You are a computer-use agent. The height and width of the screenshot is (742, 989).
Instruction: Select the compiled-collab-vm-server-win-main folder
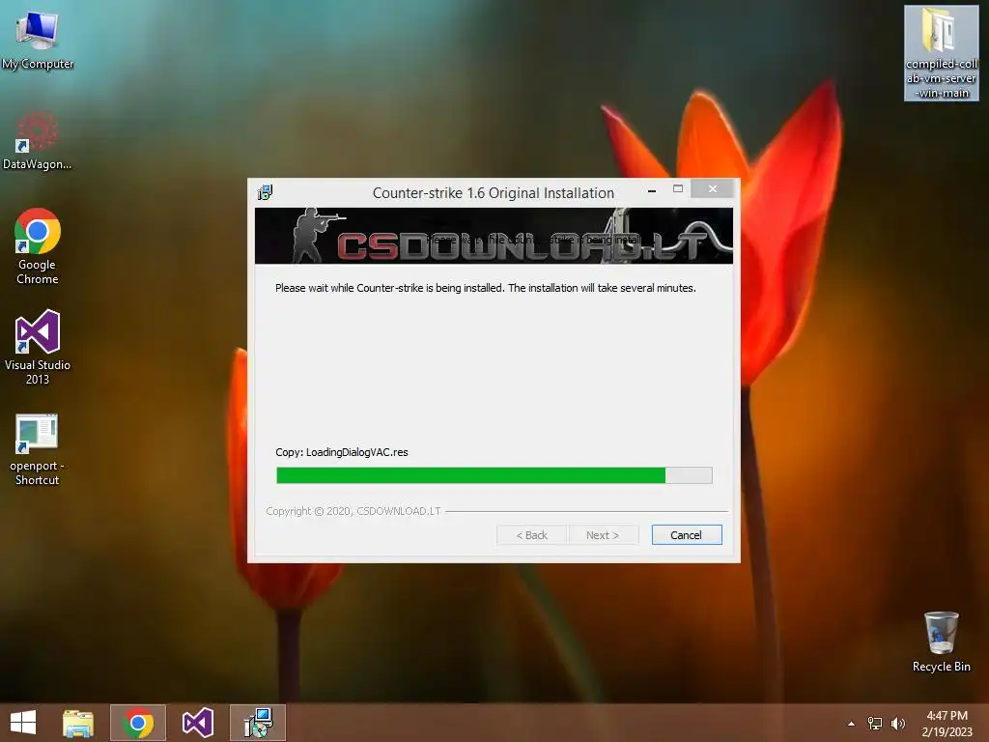coord(941,53)
